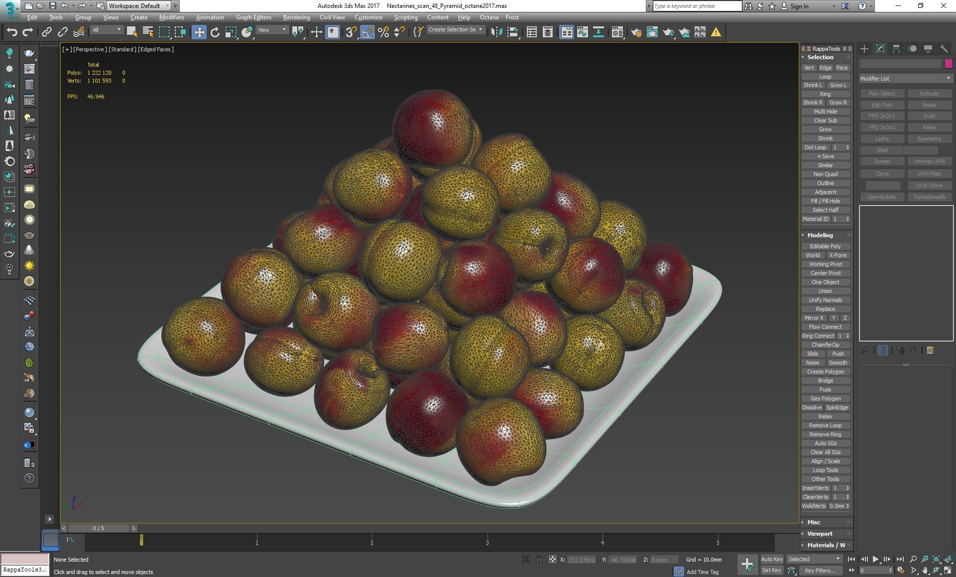The height and width of the screenshot is (577, 956).
Task: Expand the Misc rollout
Action: tap(814, 522)
